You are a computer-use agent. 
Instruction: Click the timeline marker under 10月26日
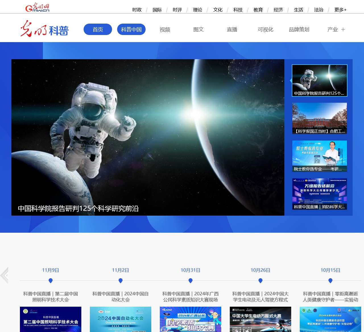[x=260, y=281]
